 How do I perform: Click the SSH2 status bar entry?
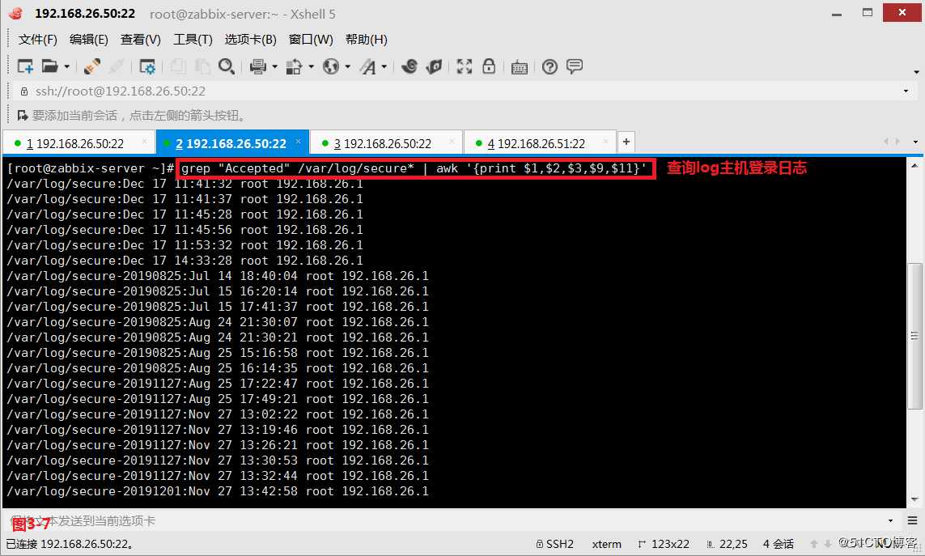[x=554, y=544]
